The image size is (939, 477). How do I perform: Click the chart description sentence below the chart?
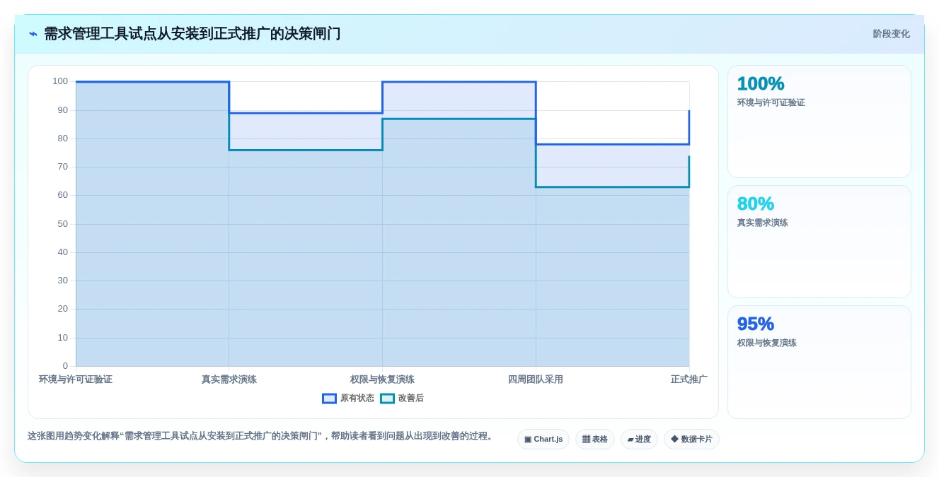262,436
